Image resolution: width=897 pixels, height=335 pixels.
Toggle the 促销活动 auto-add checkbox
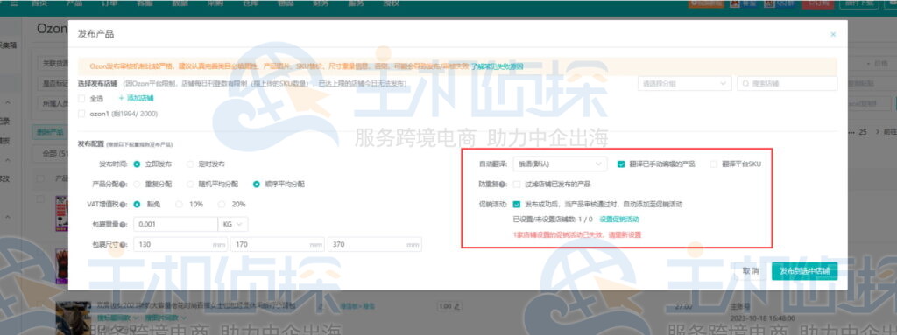click(517, 204)
